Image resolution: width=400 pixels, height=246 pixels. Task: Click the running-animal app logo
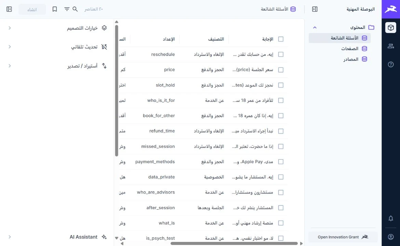tap(390, 9)
